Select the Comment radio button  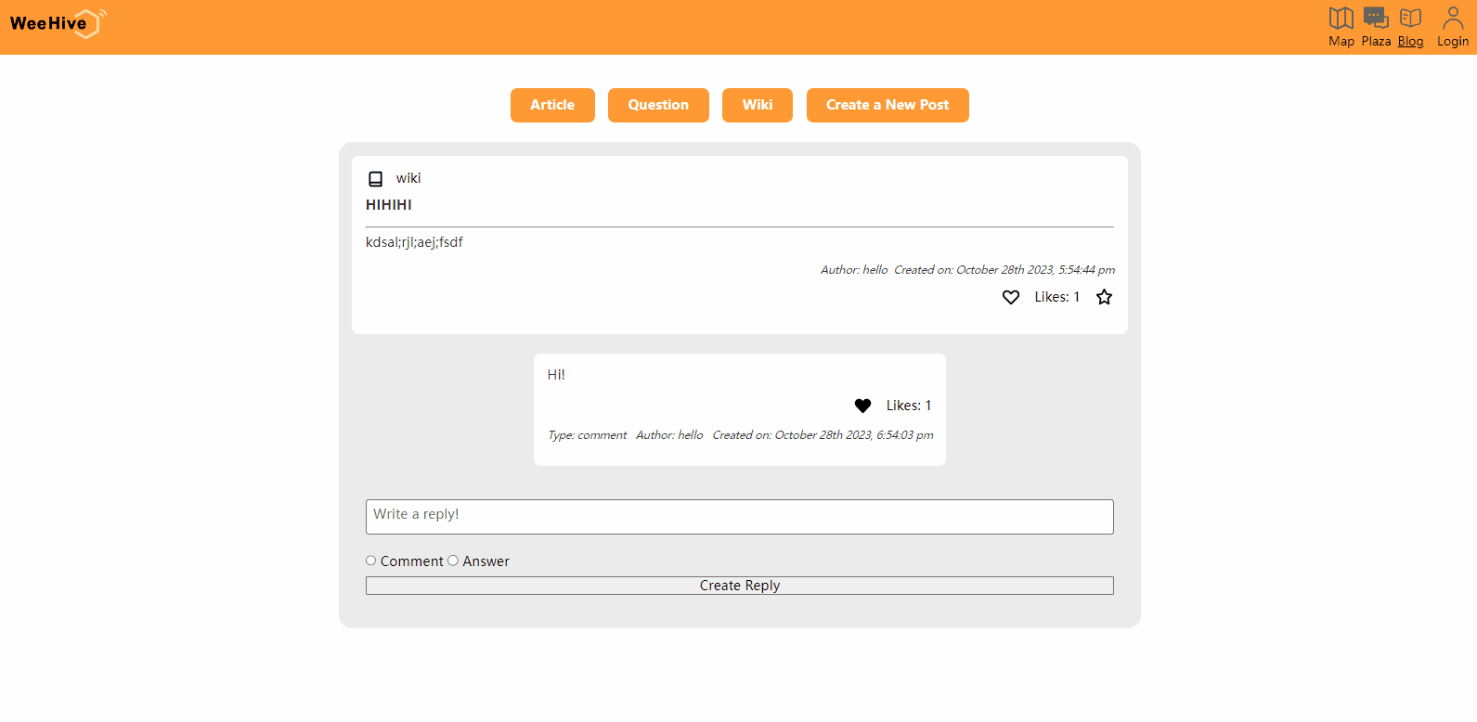pos(371,561)
